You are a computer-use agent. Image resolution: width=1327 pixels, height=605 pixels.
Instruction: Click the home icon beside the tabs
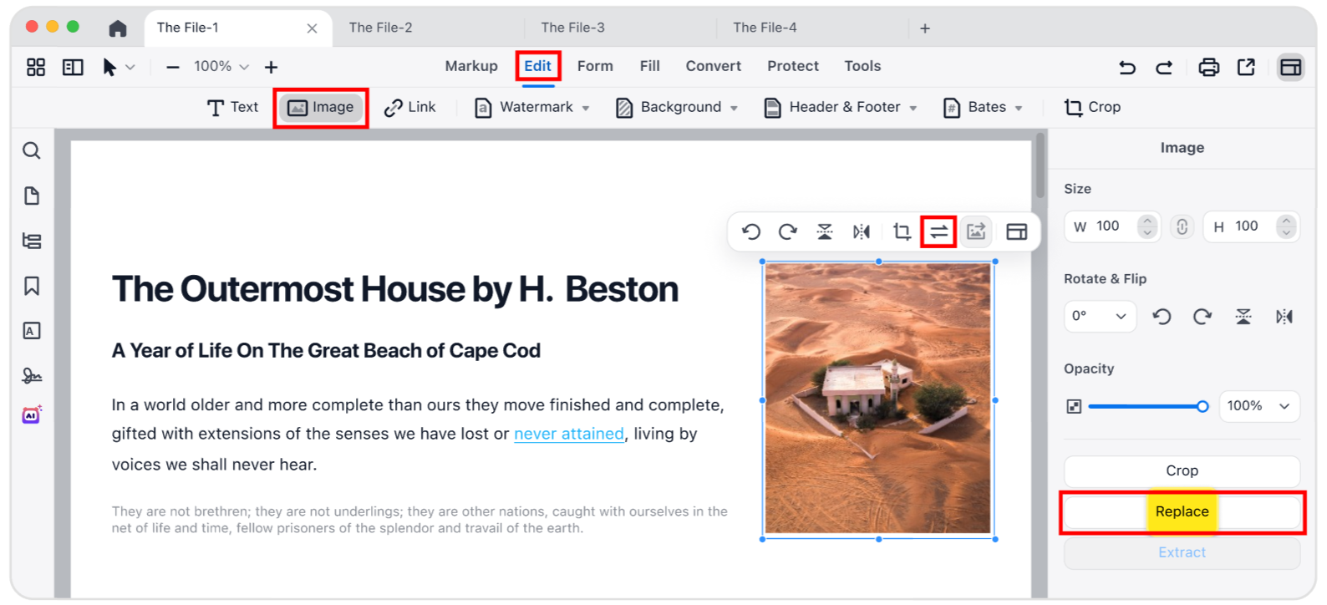click(118, 28)
